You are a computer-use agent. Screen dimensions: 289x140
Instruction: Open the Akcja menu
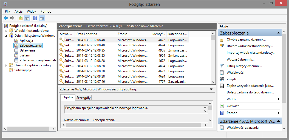[18, 12]
